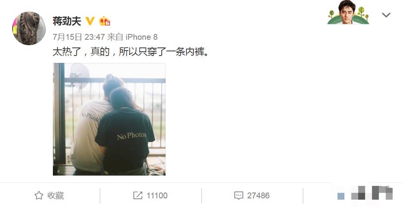The height and width of the screenshot is (208, 403).
Task: Click the star icon for 收藏
Action: click(x=39, y=195)
